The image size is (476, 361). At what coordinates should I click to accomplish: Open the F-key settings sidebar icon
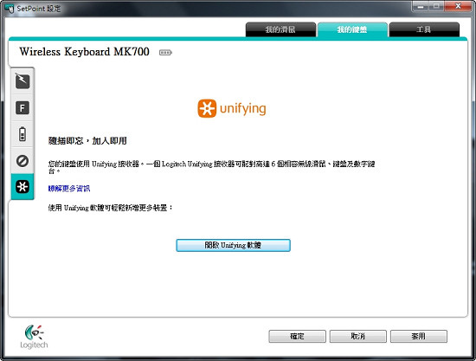[x=23, y=108]
